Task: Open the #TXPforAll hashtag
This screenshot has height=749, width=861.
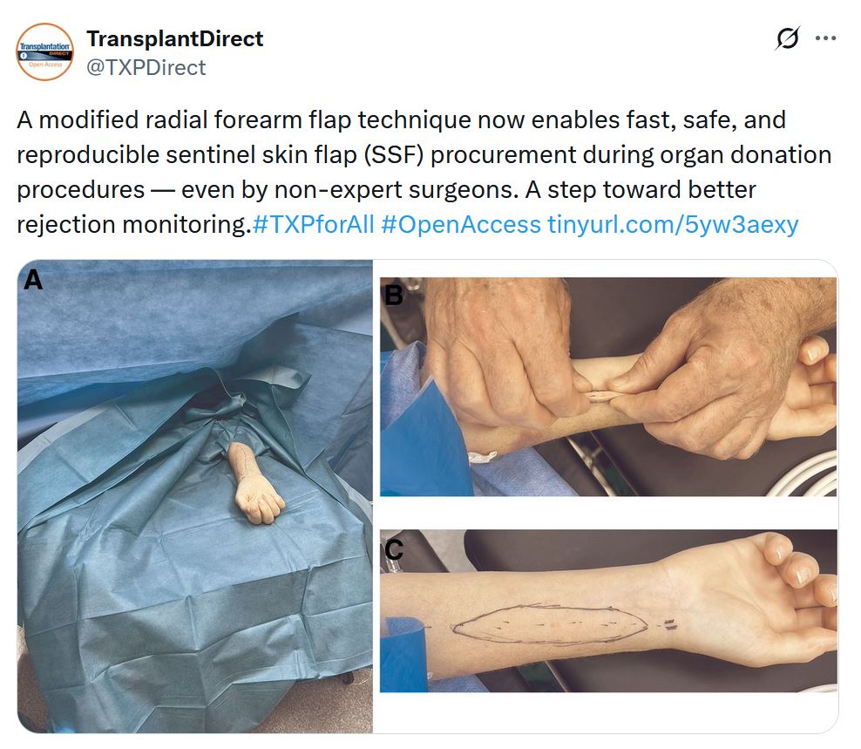Action: pos(314,224)
